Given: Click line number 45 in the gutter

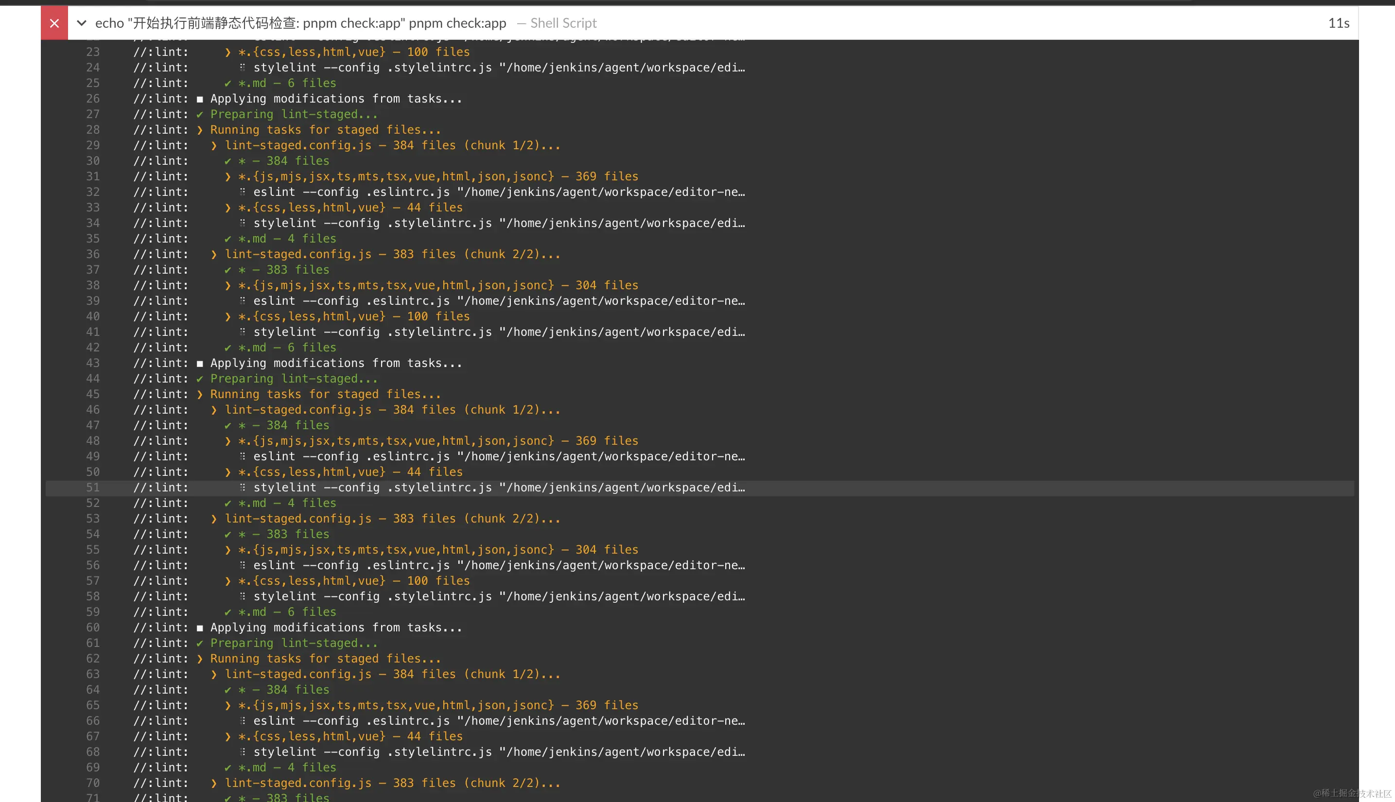Looking at the screenshot, I should tap(93, 394).
